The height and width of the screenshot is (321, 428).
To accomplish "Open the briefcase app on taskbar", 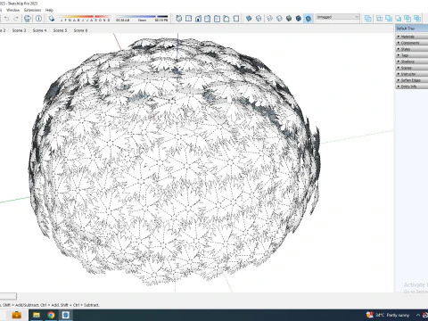I will (17, 315).
